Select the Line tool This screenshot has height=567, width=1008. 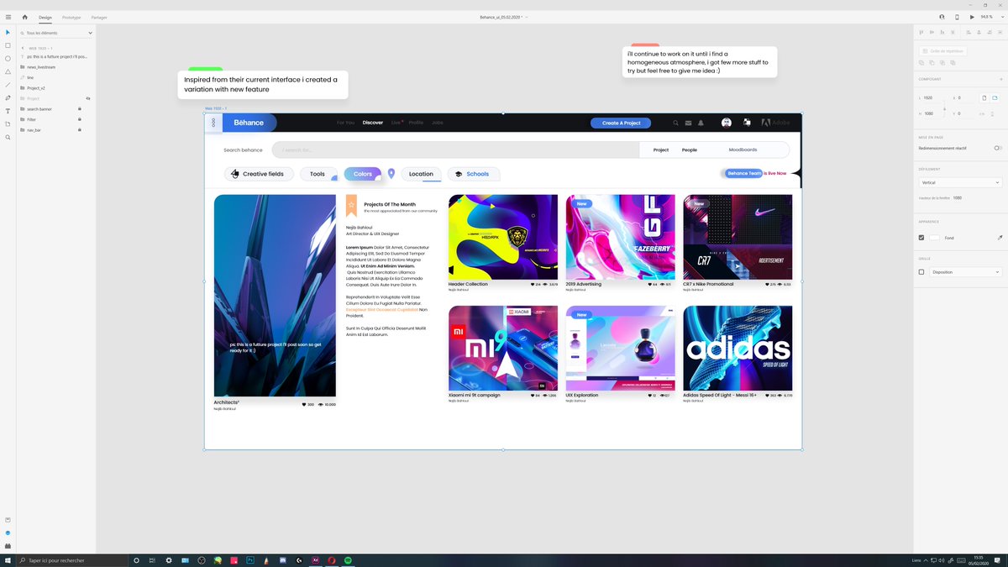click(8, 85)
